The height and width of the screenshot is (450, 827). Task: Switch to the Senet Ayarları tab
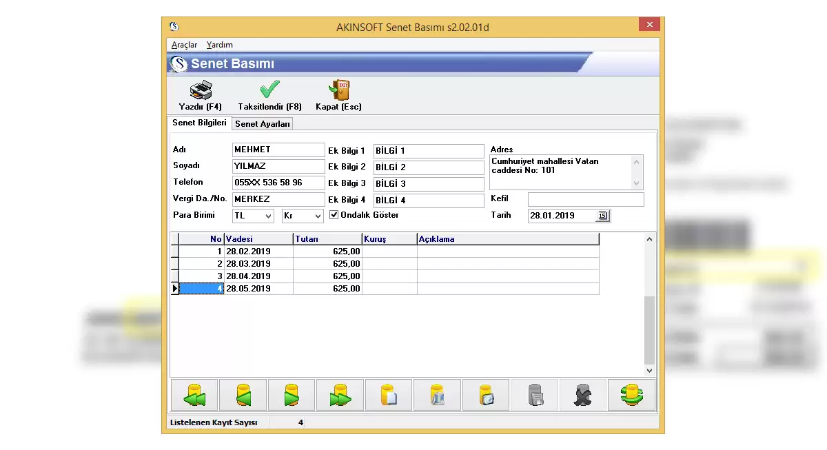click(x=263, y=124)
